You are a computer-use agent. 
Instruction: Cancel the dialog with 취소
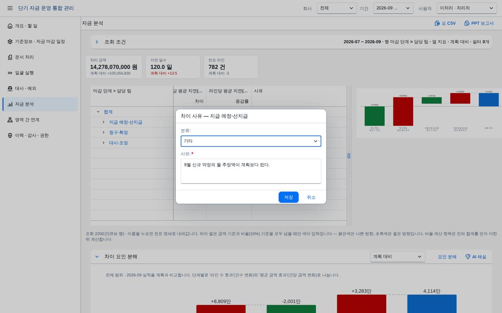pos(311,197)
